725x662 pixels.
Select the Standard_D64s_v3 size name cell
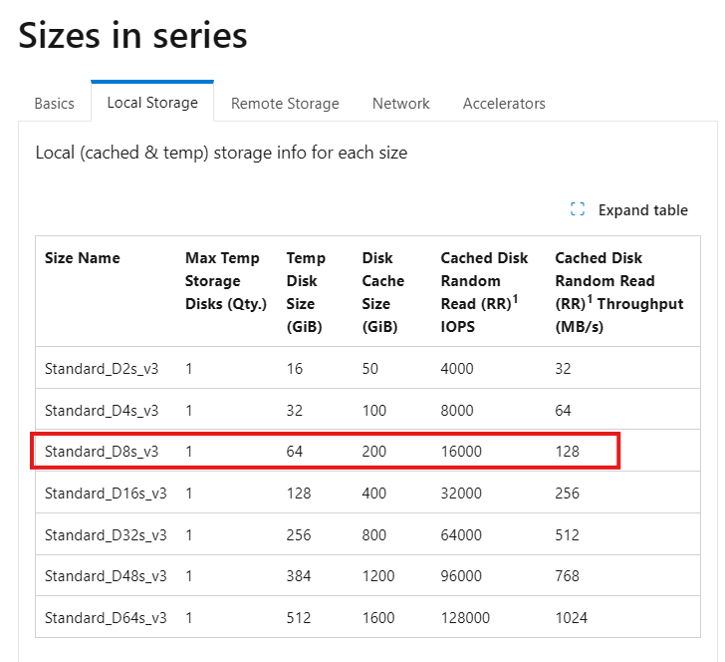click(x=106, y=618)
